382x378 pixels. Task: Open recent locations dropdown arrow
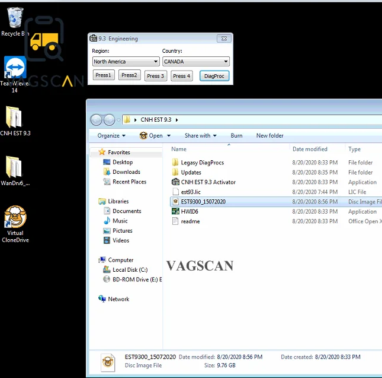[x=118, y=120]
